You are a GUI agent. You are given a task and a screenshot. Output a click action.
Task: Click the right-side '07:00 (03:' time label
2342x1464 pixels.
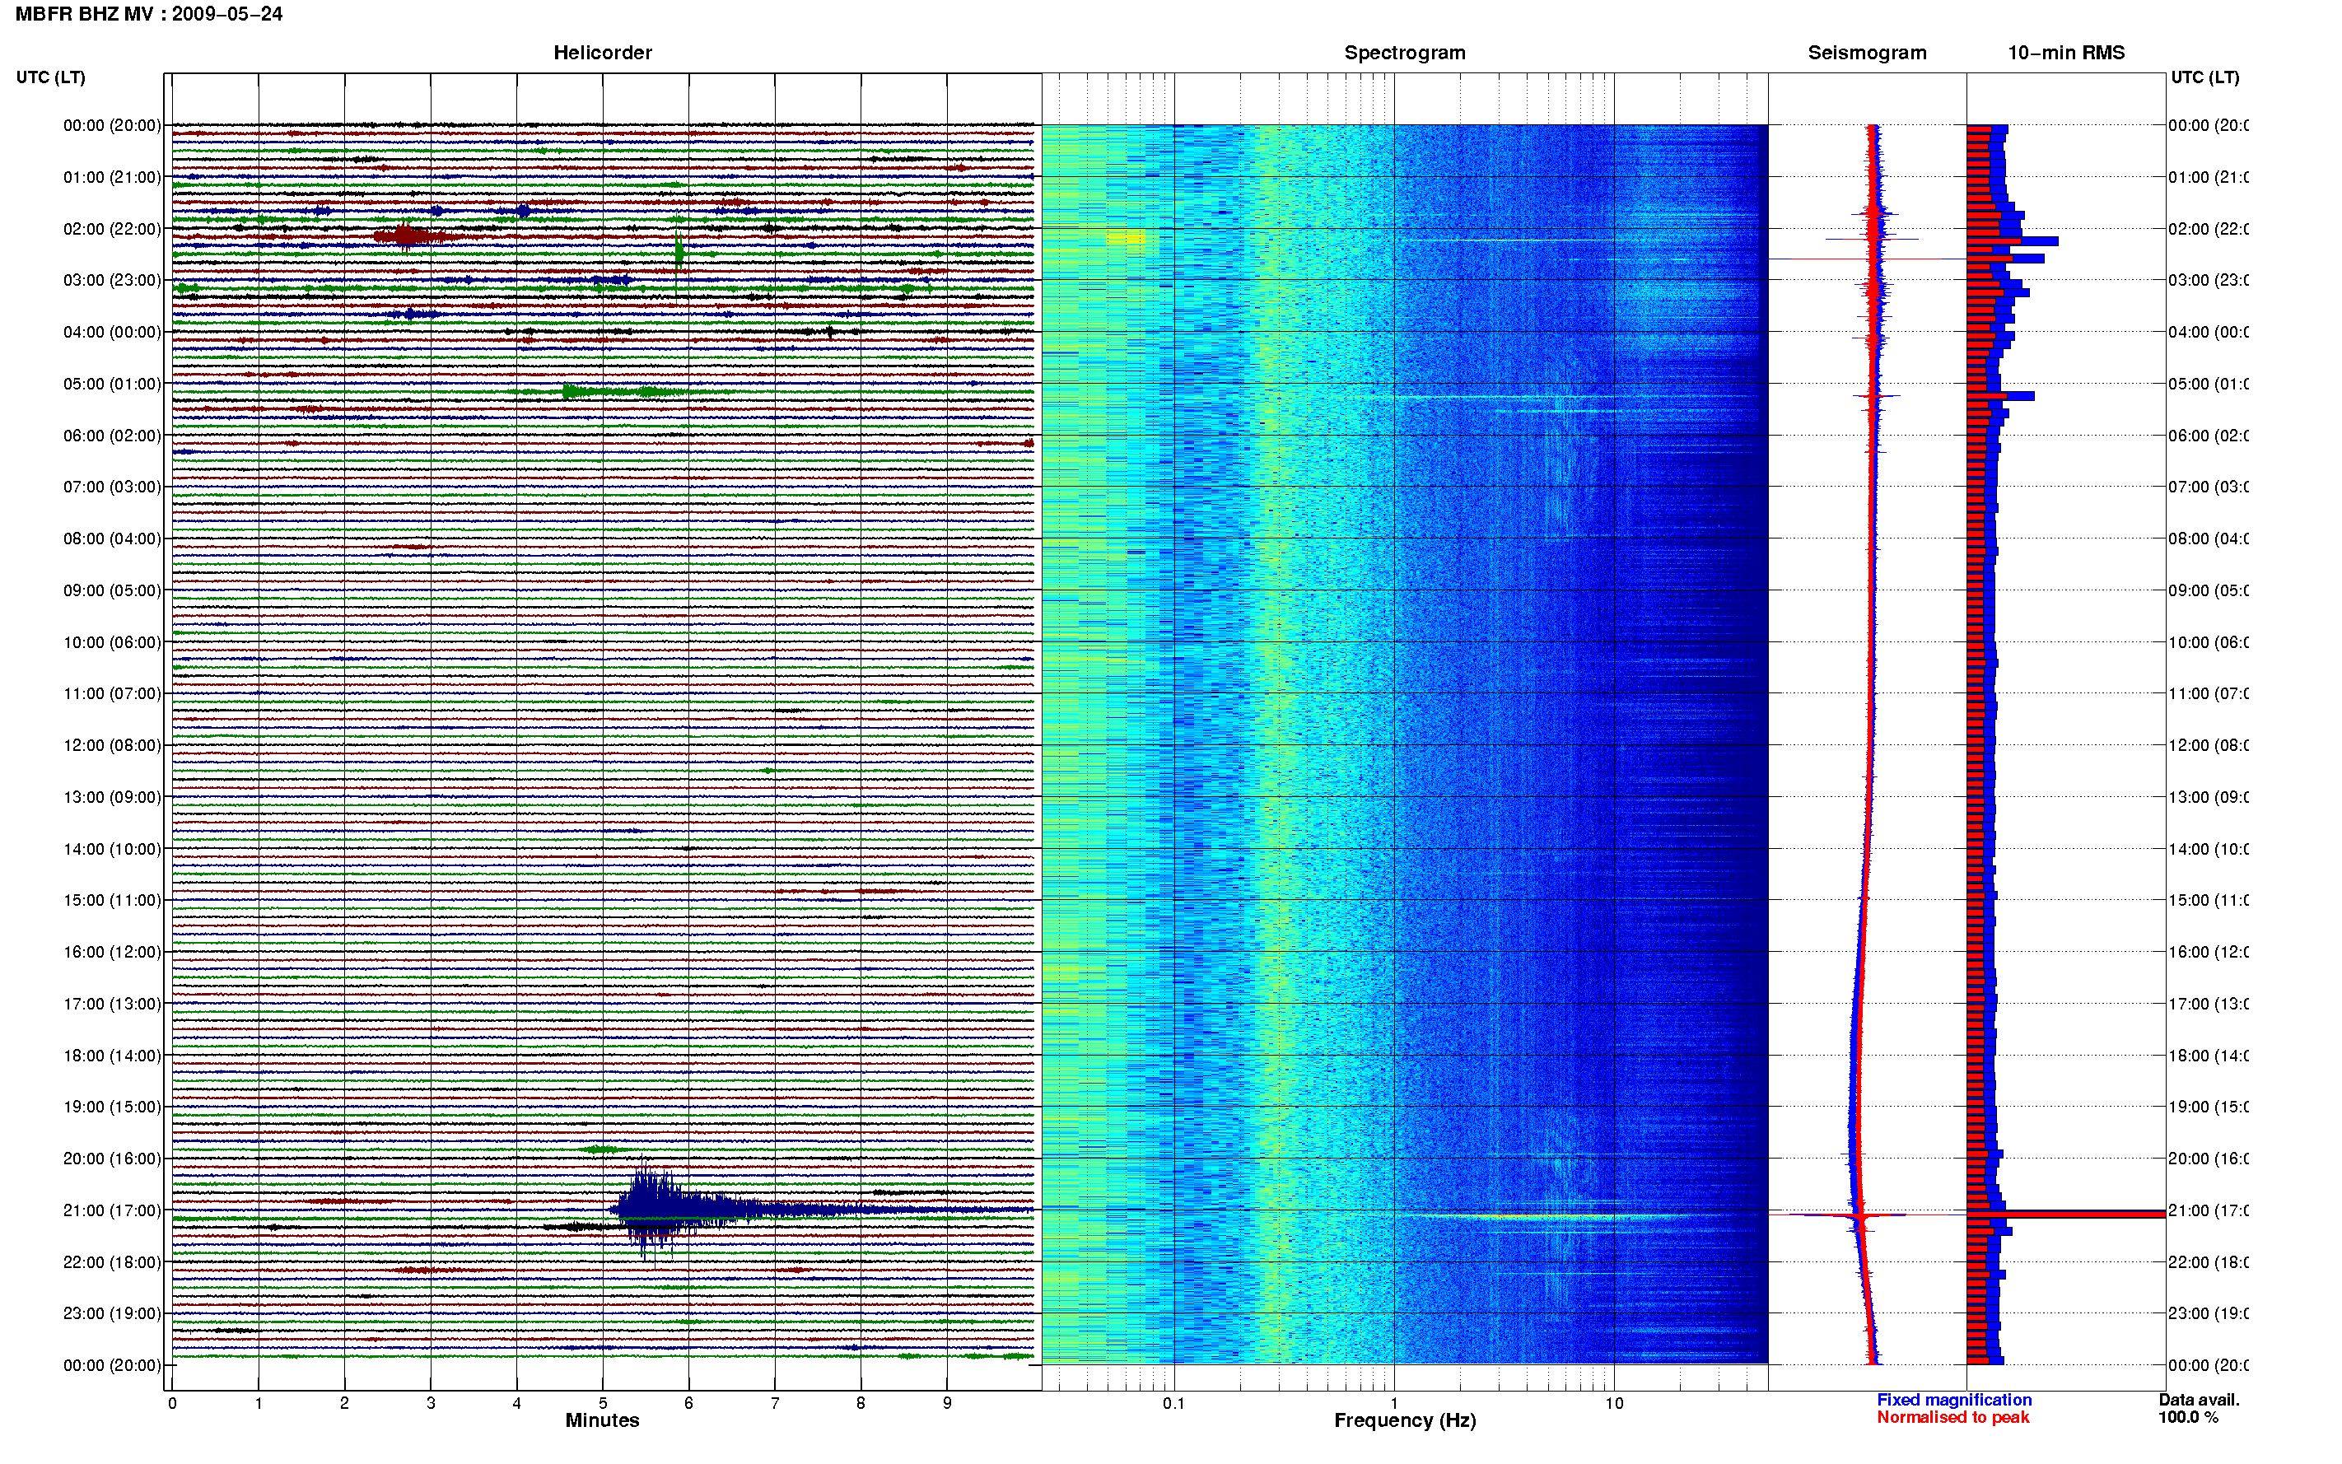pos(2209,487)
